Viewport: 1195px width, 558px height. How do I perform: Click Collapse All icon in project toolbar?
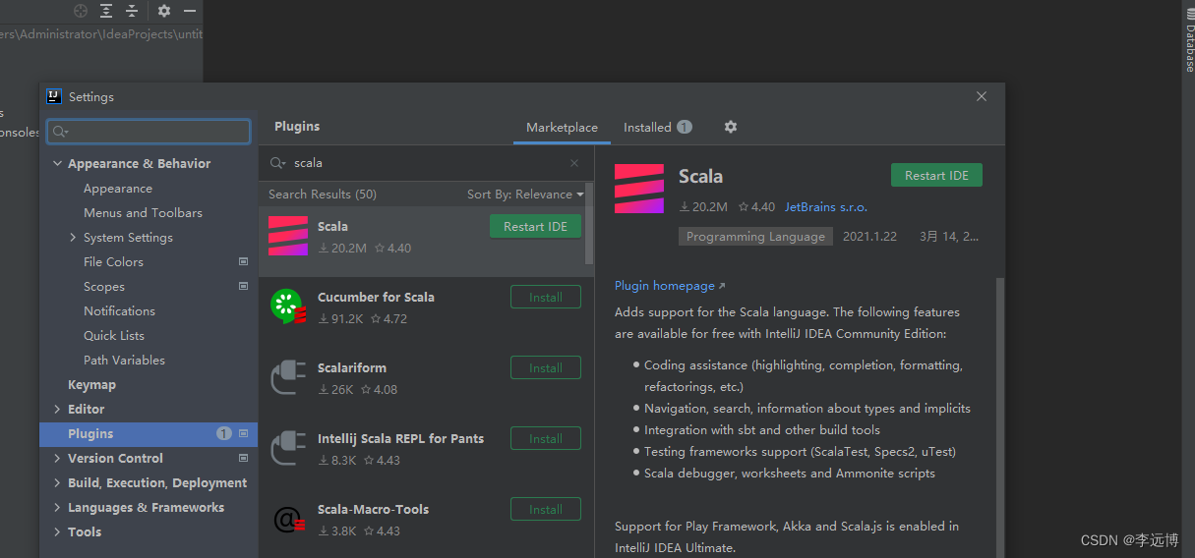point(132,11)
